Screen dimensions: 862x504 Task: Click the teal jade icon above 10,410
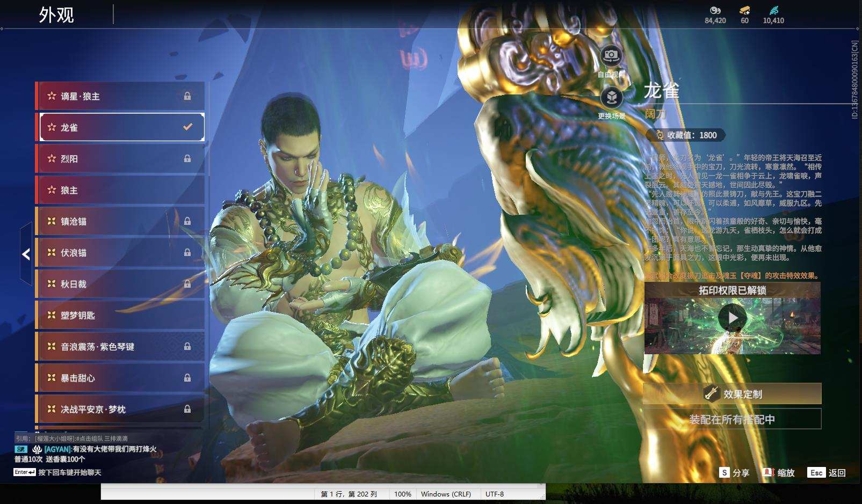pyautogui.click(x=773, y=10)
